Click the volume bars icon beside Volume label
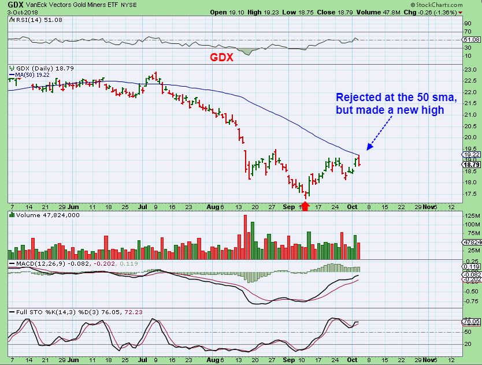 pyautogui.click(x=12, y=215)
